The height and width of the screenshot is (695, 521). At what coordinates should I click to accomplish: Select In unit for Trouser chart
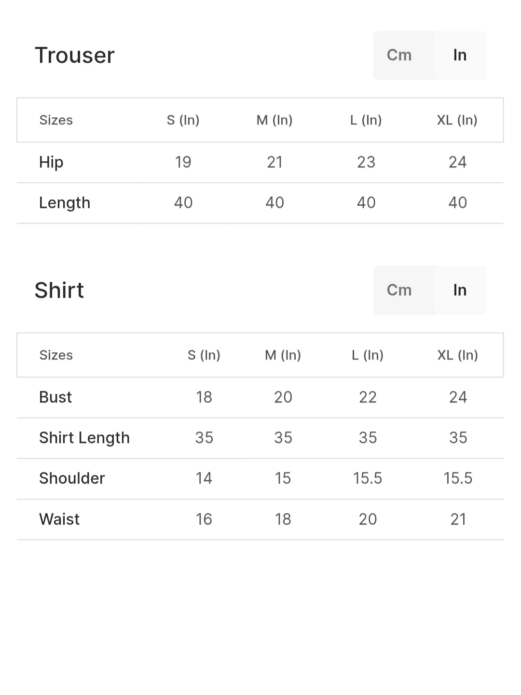coord(460,55)
